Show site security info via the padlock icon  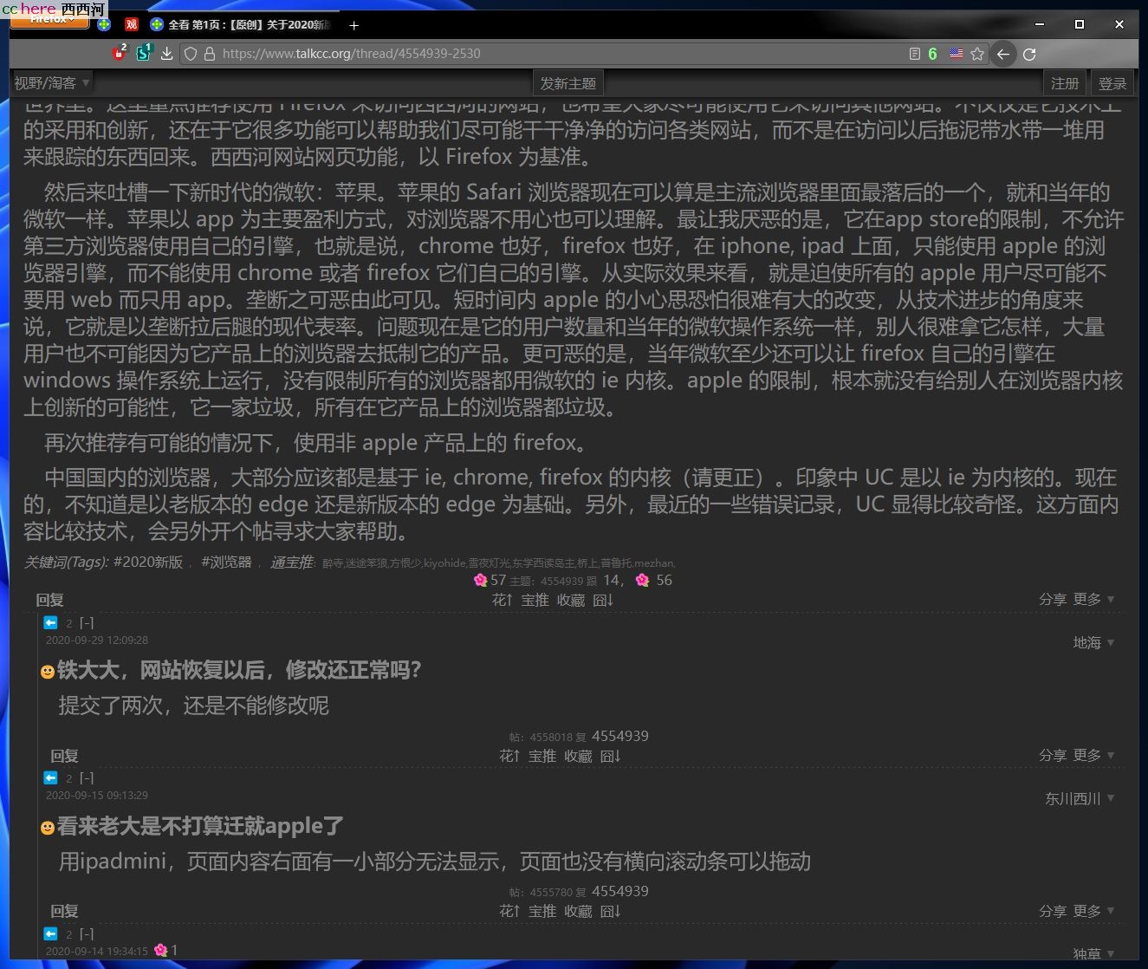pyautogui.click(x=209, y=54)
